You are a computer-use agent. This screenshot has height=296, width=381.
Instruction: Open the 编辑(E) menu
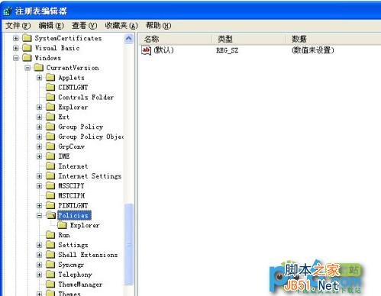[x=51, y=25]
